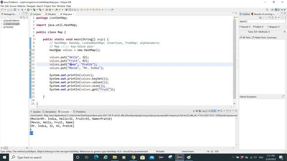The width and height of the screenshot is (287, 161).
Task: Open the Window menu
Action: (61, 6)
